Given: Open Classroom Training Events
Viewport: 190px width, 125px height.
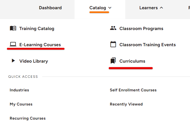Looking at the screenshot, I should pyautogui.click(x=147, y=45).
